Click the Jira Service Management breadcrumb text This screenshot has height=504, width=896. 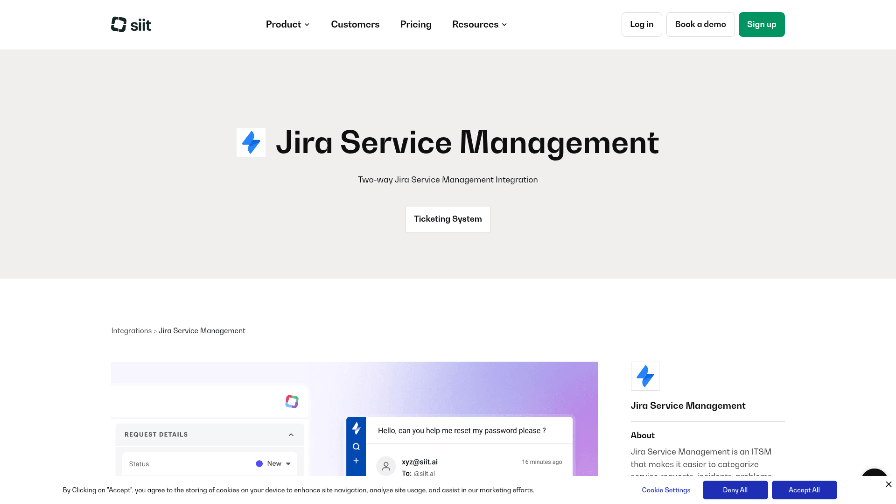tap(202, 330)
